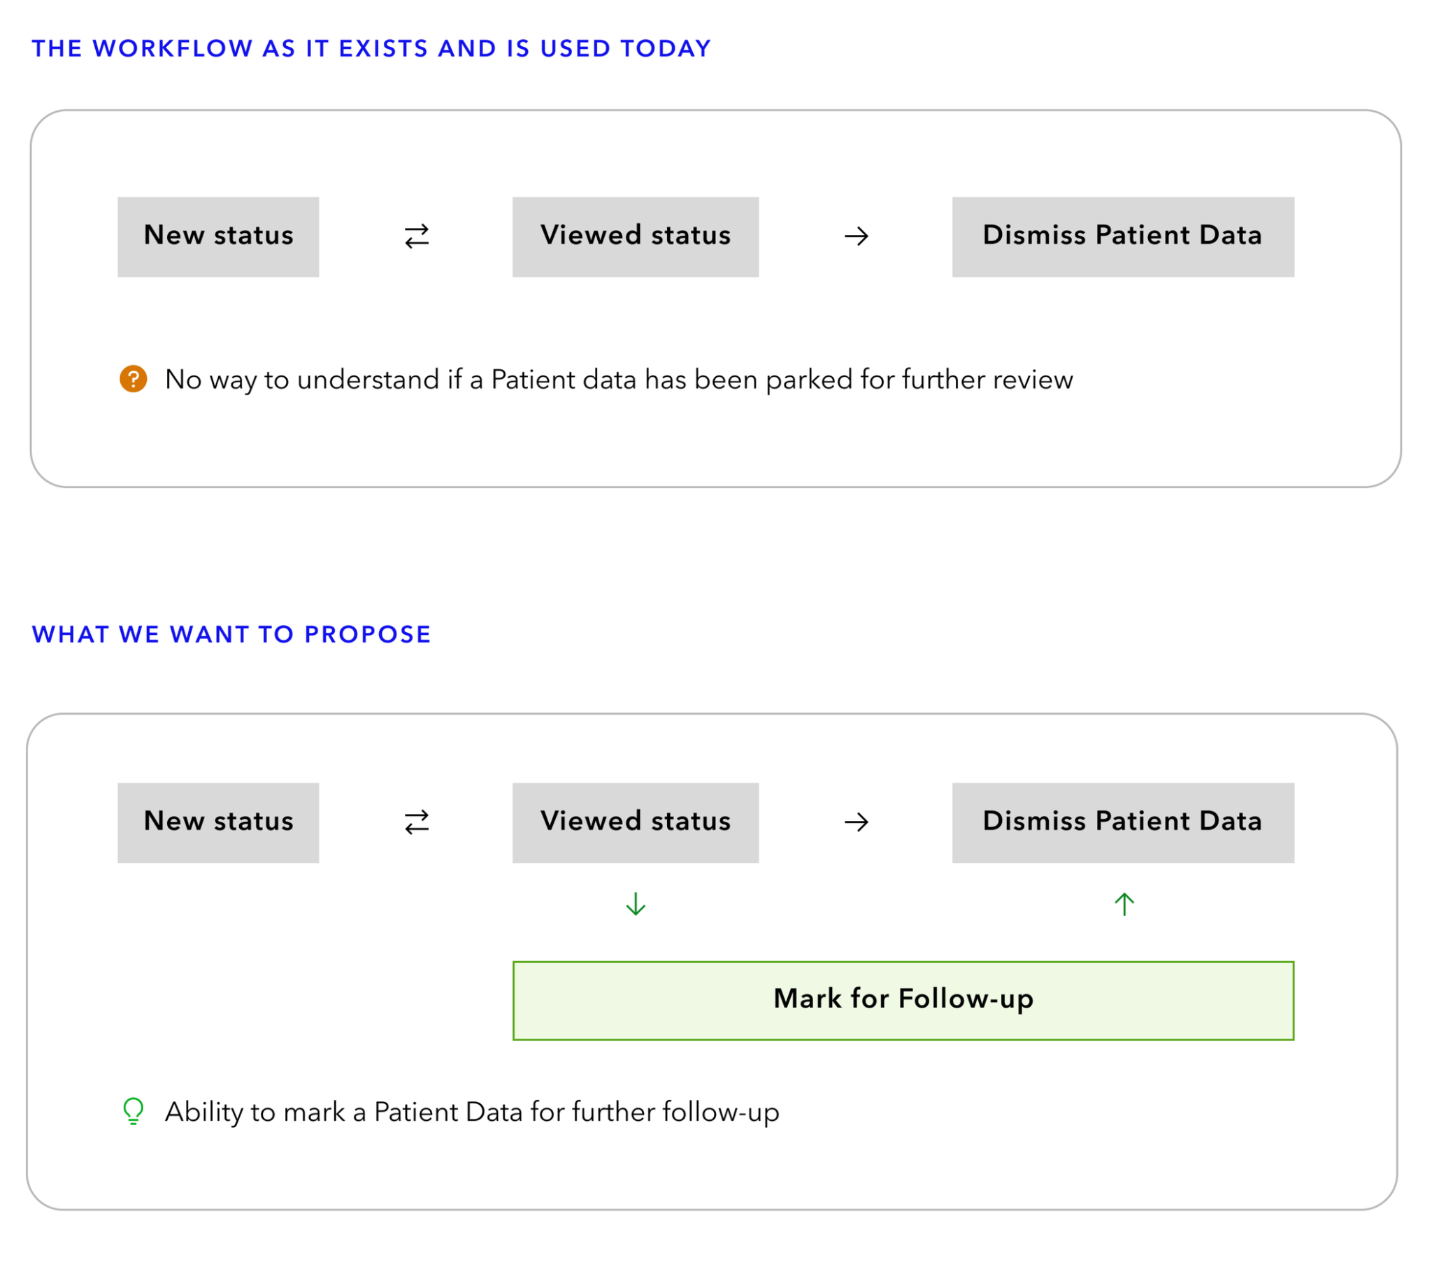Click the What We Want To Propose heading

(231, 634)
